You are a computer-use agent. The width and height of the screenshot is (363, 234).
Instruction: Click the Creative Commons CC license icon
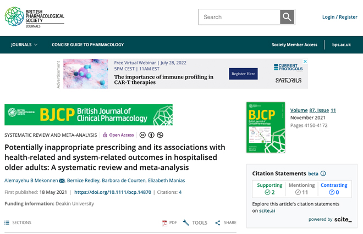tap(142, 135)
